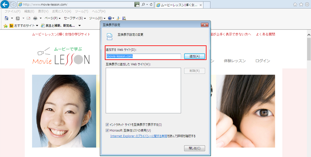Click the forward navigation arrow
Screen dimensions: 311x157
click(13, 4)
